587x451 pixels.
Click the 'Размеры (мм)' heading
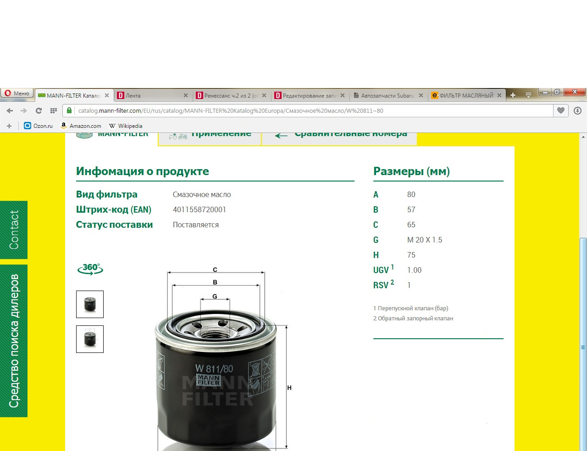[x=411, y=171]
